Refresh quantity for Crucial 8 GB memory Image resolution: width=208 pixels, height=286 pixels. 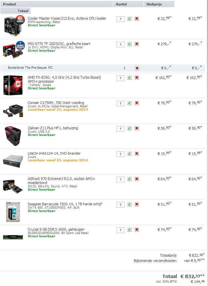(129, 230)
